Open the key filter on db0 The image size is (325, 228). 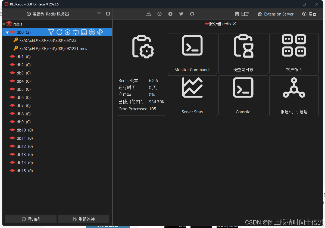(x=51, y=32)
